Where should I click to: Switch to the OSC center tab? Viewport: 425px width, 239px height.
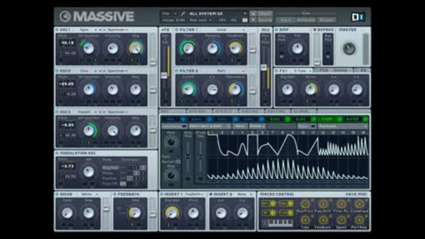[x=172, y=112]
